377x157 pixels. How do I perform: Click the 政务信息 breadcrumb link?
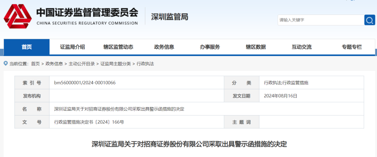pyautogui.click(x=54, y=64)
